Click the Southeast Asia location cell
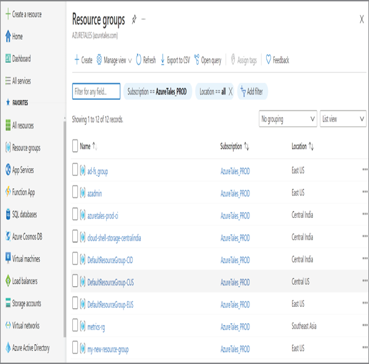The image size is (369, 364). tap(304, 325)
